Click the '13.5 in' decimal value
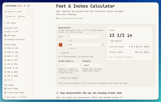161x102 pixels. coord(138,52)
